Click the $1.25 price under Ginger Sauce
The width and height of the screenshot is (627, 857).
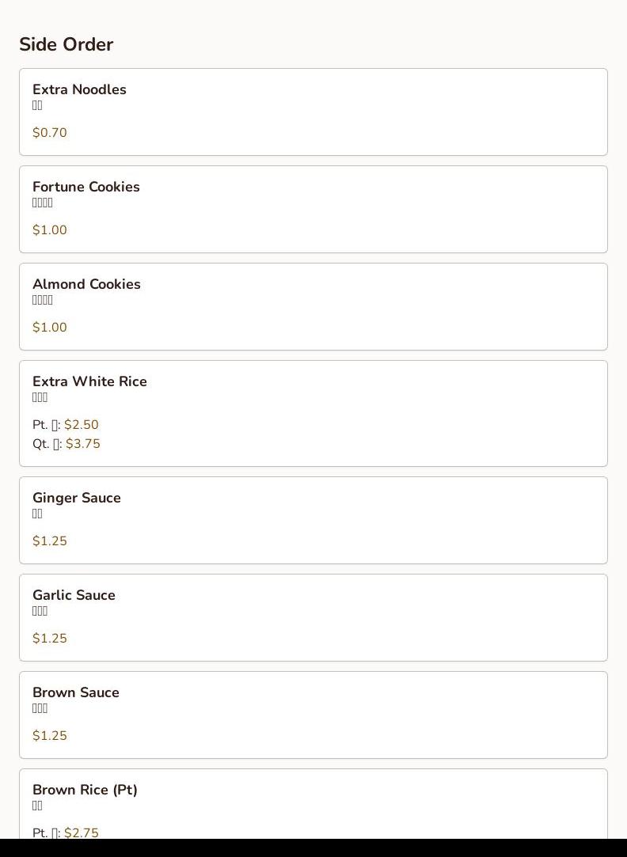point(50,541)
